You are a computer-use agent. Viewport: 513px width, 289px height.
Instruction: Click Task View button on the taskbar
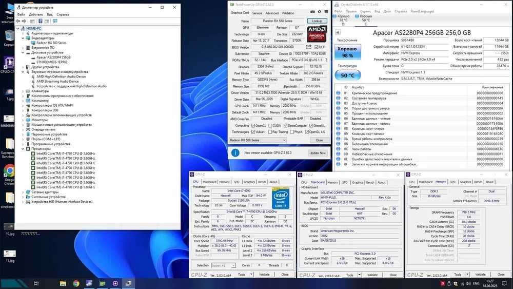point(36,283)
